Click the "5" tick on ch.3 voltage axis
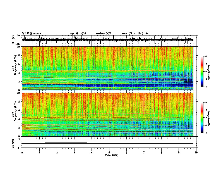Image resolution: width=221 pixels, height=171 pixels. [x=19, y=139]
